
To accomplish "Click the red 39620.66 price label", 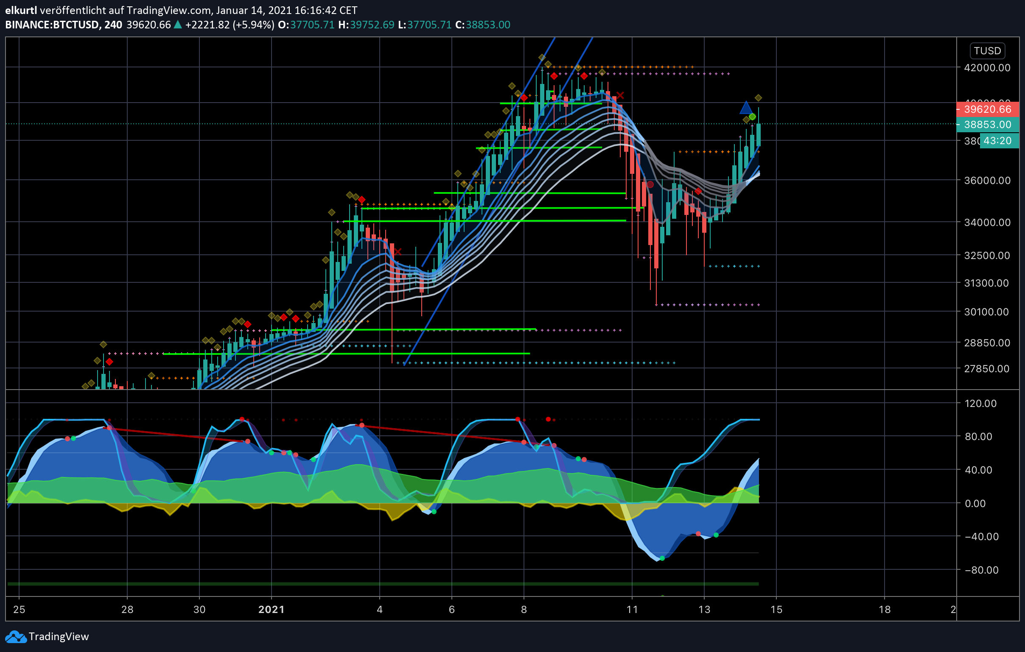I will 988,109.
